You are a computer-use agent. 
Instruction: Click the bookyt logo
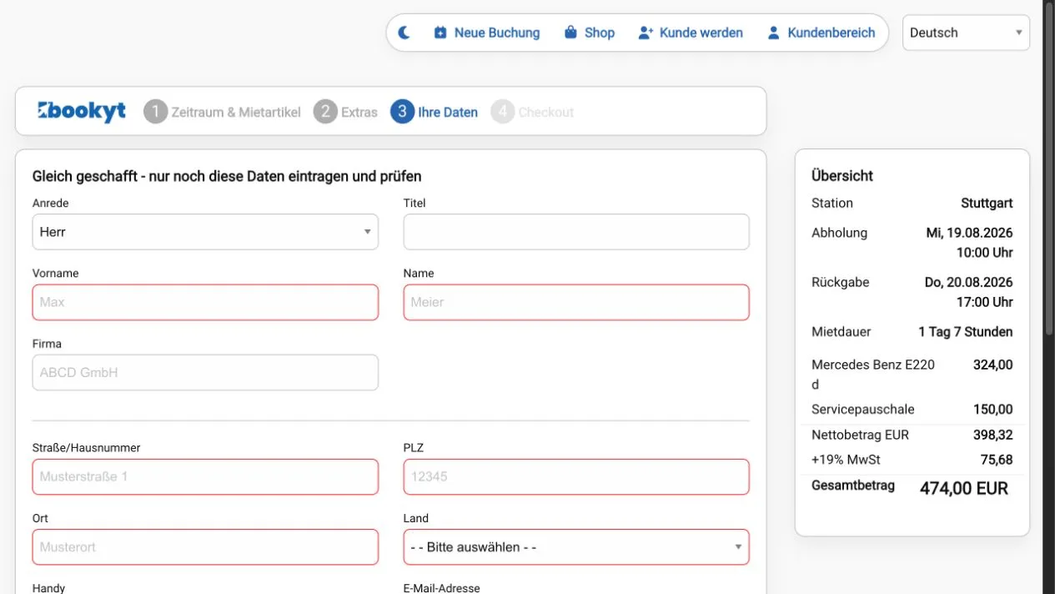[x=82, y=111]
